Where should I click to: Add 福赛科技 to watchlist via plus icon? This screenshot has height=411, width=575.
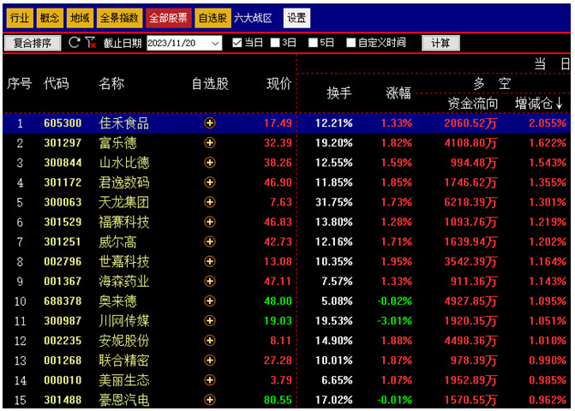tap(210, 222)
